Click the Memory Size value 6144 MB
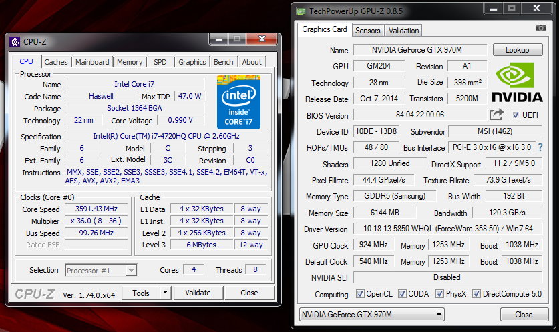Screen dimensions: 559x332 click(x=385, y=213)
